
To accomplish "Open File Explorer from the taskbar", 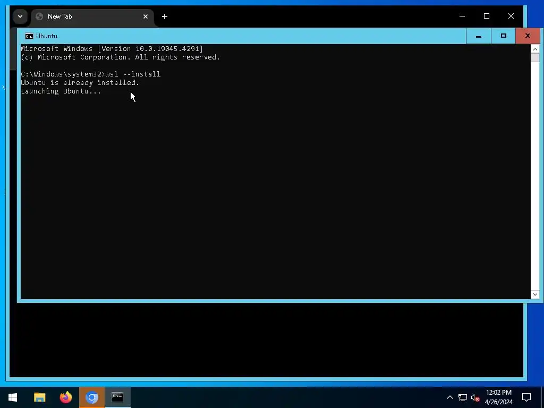I will click(39, 397).
